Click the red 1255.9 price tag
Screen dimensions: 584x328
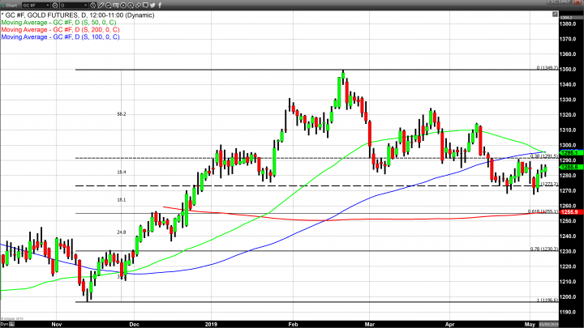(571, 212)
